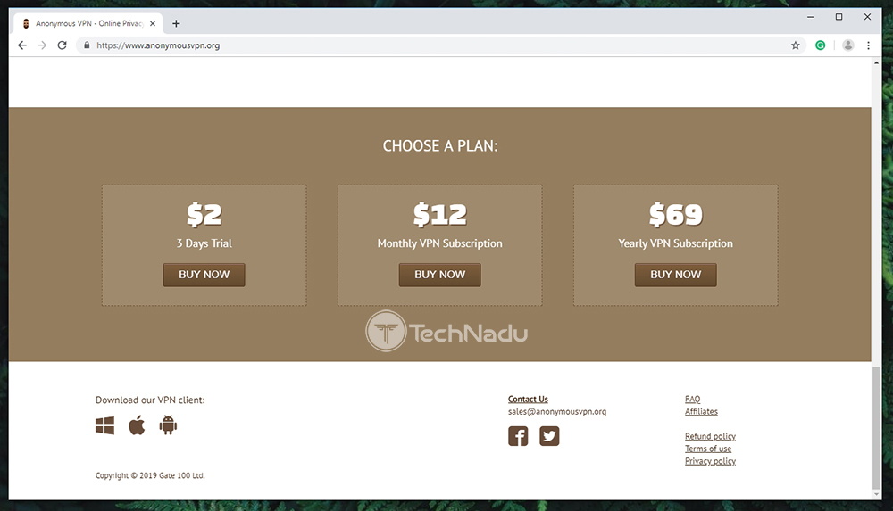893x511 pixels.
Task: Open the Refund policy link
Action: click(710, 436)
